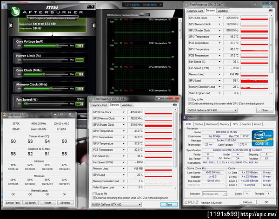Click '4500.05 MHz' reading in RealTemp
The height and width of the screenshot is (219, 279).
coord(39,123)
